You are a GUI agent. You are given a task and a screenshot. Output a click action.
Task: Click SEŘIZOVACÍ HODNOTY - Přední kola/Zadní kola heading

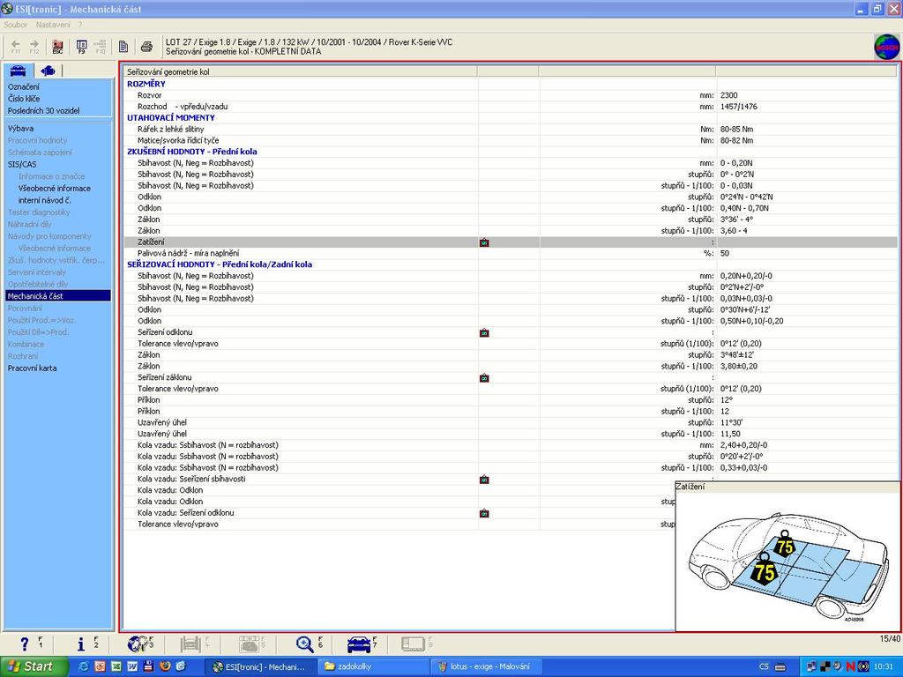point(220,264)
